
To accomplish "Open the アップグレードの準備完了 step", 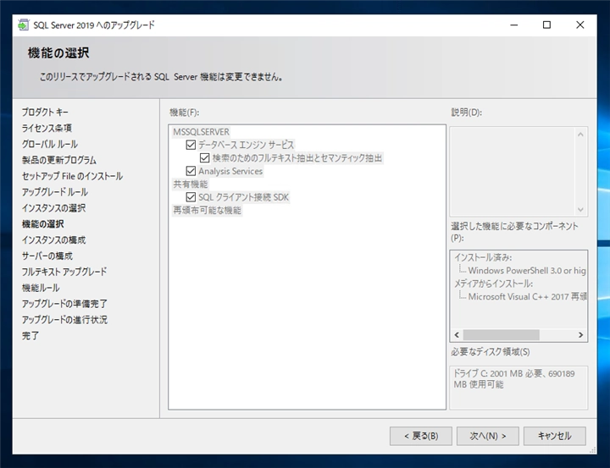I will pos(64,304).
